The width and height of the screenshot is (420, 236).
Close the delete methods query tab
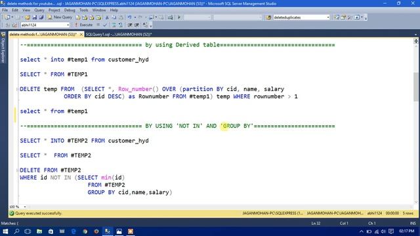[x=81, y=35]
